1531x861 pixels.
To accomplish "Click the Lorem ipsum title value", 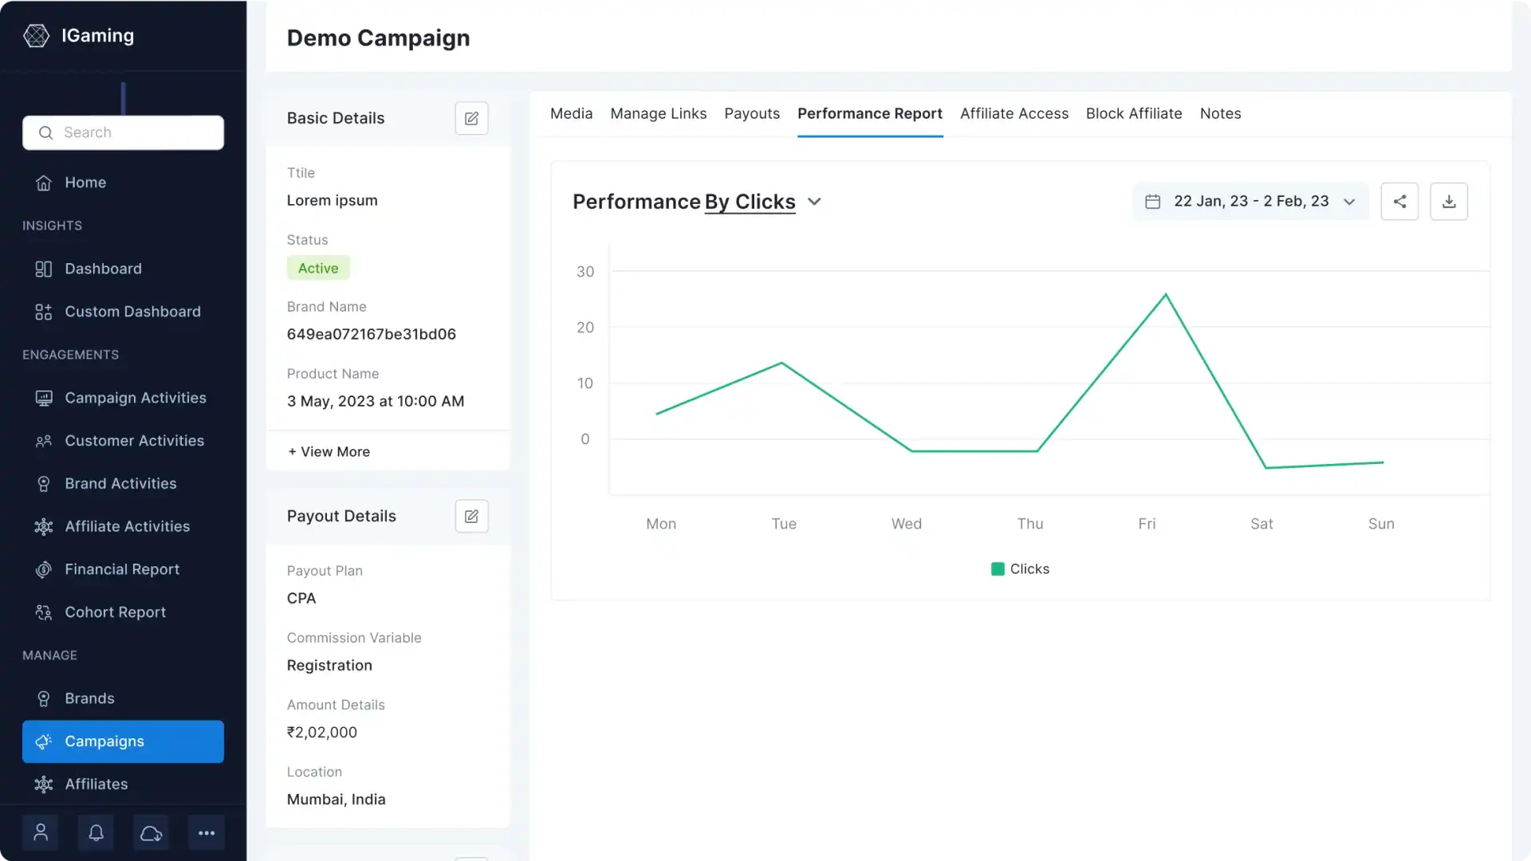I will click(x=332, y=201).
